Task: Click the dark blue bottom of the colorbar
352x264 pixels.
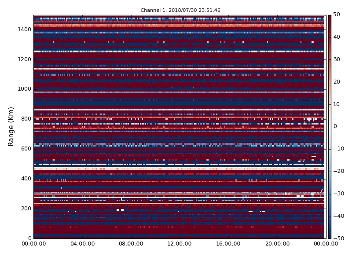Action: pos(330,237)
